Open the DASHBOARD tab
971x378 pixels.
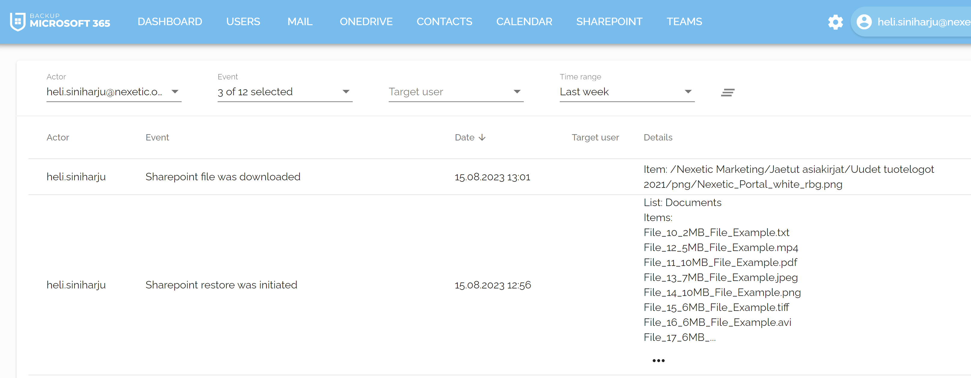tap(170, 22)
